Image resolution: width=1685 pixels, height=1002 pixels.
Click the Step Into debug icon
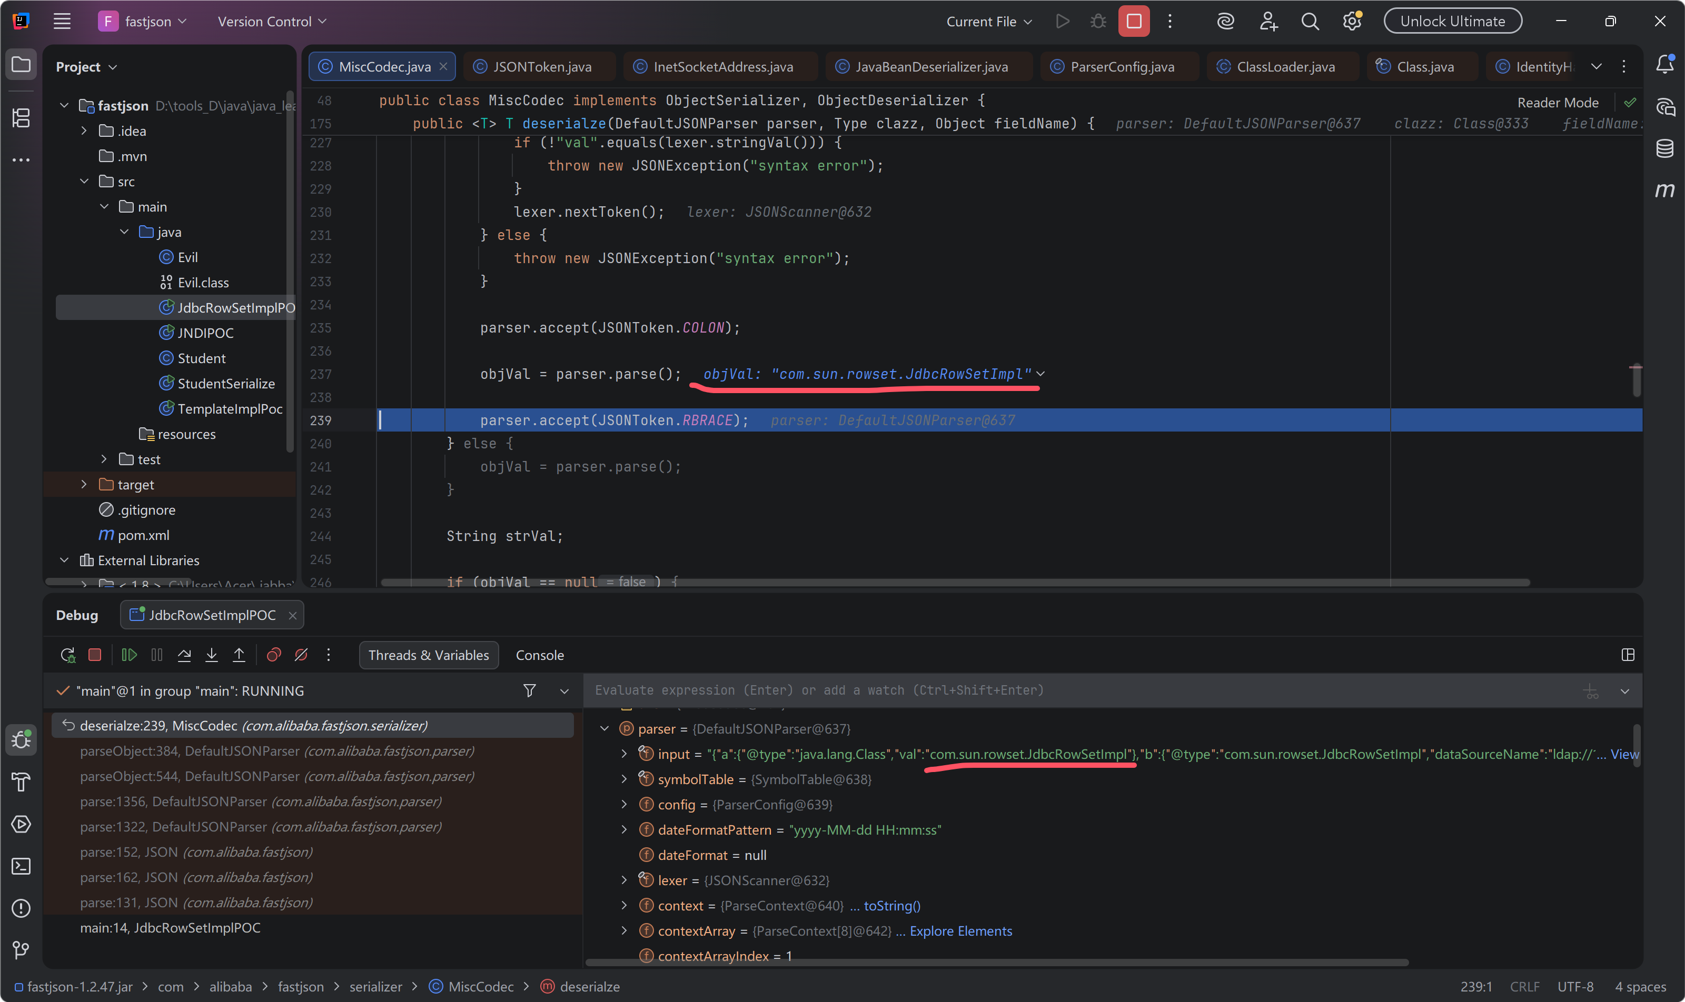[x=212, y=655]
